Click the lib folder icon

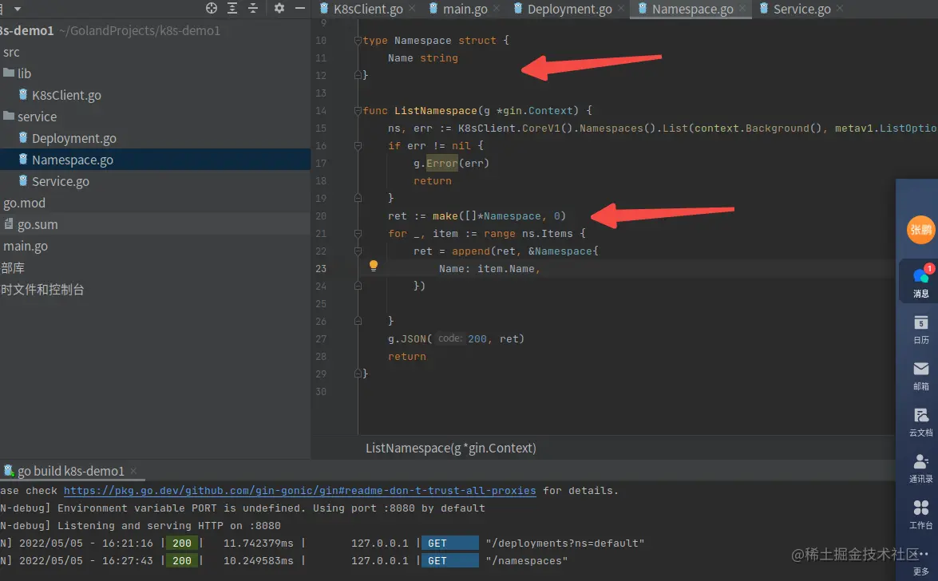[8, 73]
